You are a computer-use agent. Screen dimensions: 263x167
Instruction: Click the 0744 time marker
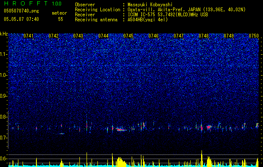[x=103, y=36]
